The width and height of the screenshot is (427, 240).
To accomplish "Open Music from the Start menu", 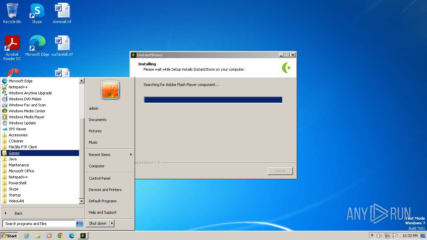I will 110,142.
